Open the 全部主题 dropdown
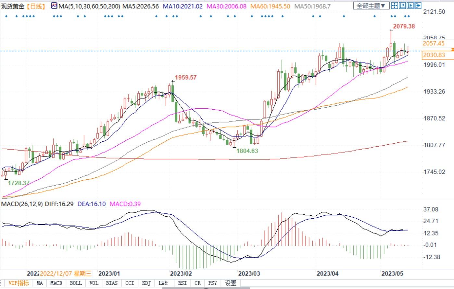The height and width of the screenshot is (289, 454). coord(371,6)
